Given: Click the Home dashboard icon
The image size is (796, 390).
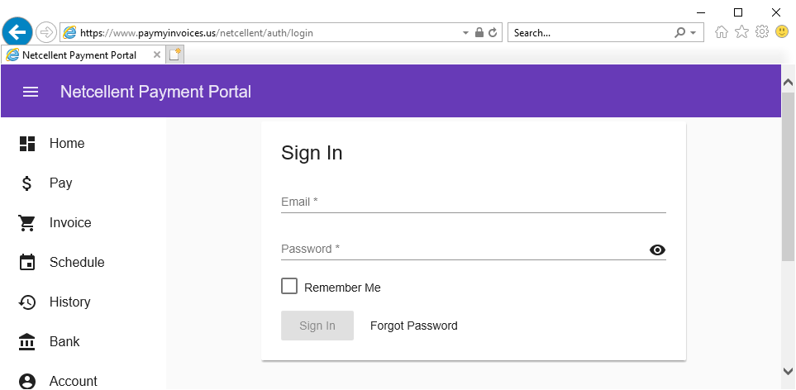Looking at the screenshot, I should (x=27, y=144).
